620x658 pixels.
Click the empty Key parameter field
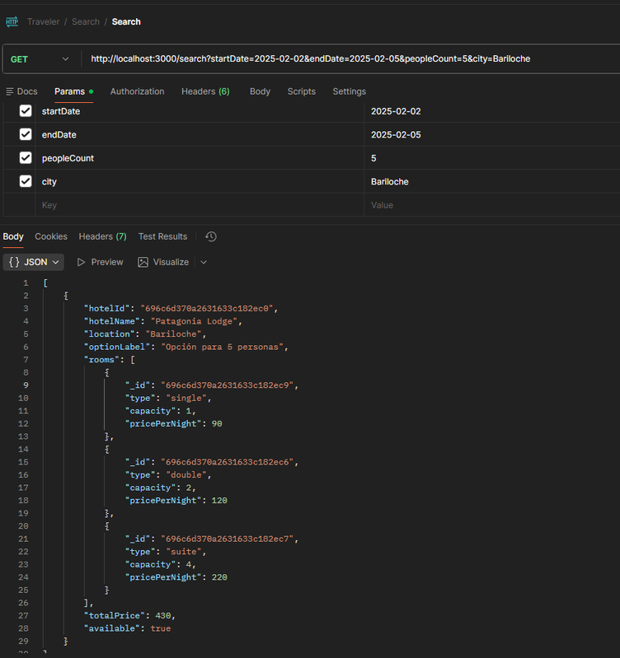coord(200,205)
